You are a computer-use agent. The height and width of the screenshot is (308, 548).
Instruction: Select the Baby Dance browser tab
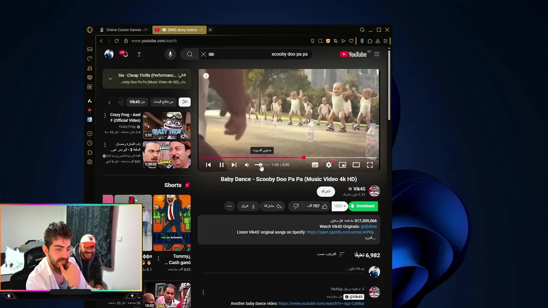click(179, 30)
